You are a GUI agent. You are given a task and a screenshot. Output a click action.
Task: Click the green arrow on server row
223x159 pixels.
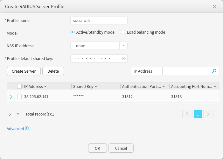pos(10,97)
